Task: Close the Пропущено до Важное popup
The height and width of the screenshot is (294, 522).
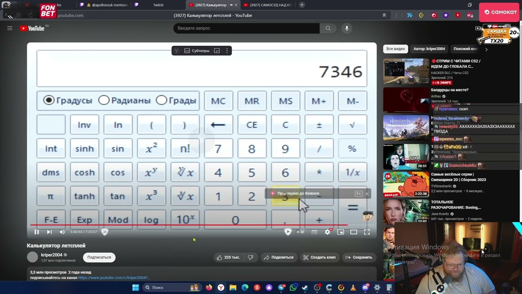Action: 367,194
